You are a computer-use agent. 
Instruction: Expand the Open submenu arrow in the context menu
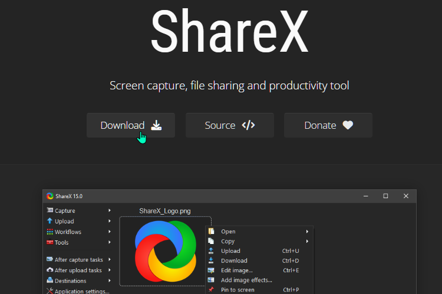tap(307, 232)
